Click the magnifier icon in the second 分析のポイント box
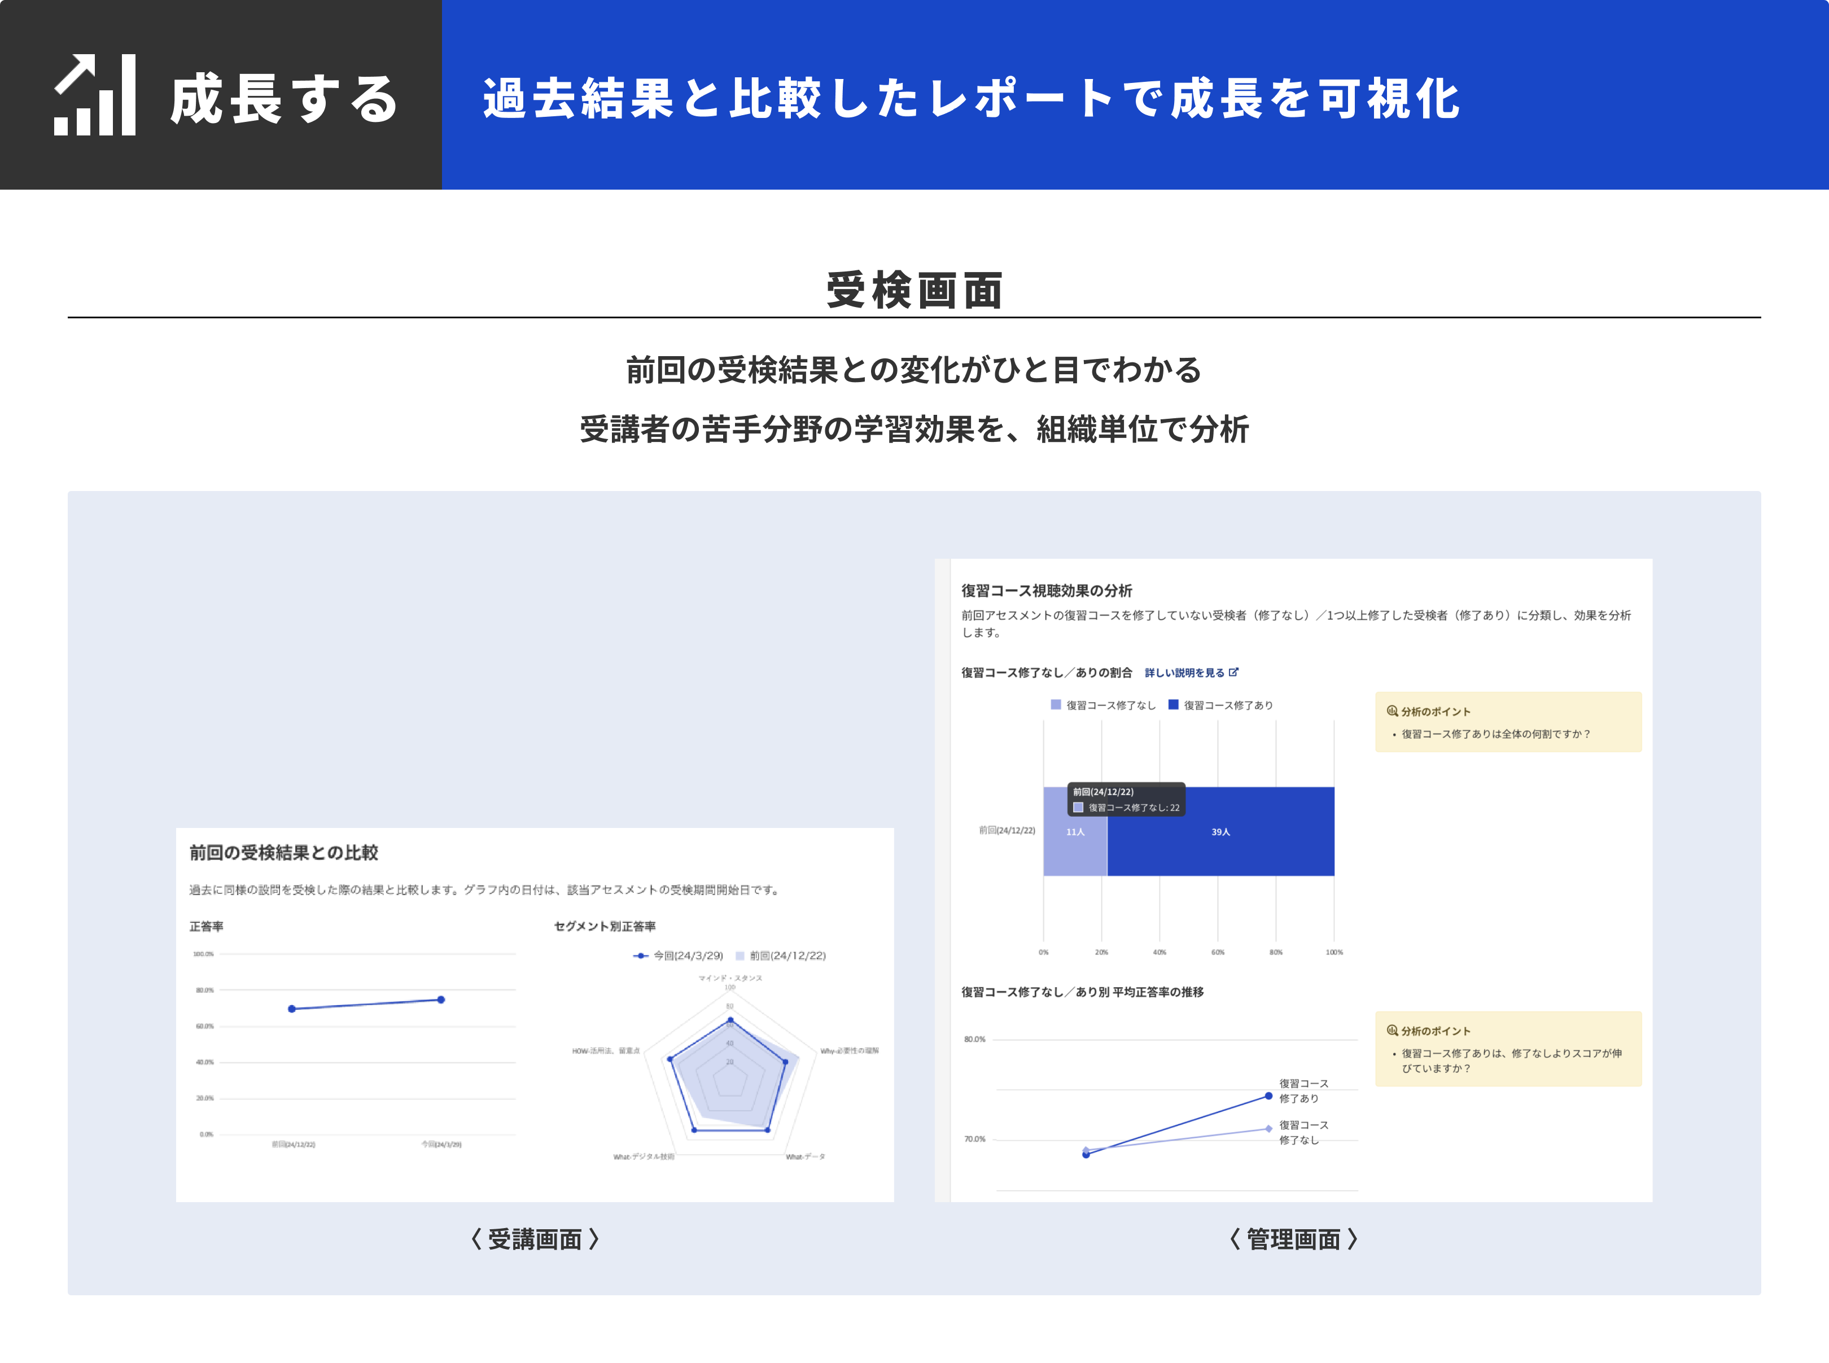This screenshot has width=1829, height=1363. pyautogui.click(x=1393, y=1029)
